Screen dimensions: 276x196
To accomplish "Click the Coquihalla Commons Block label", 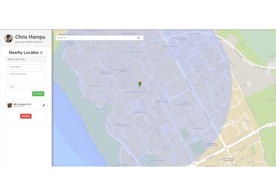I will point(122,125).
